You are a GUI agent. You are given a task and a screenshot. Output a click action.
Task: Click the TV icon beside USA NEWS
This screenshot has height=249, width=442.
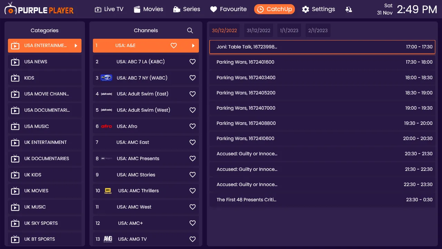click(x=15, y=62)
